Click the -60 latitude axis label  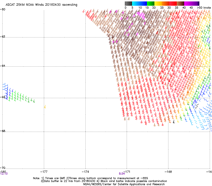click(3, 9)
